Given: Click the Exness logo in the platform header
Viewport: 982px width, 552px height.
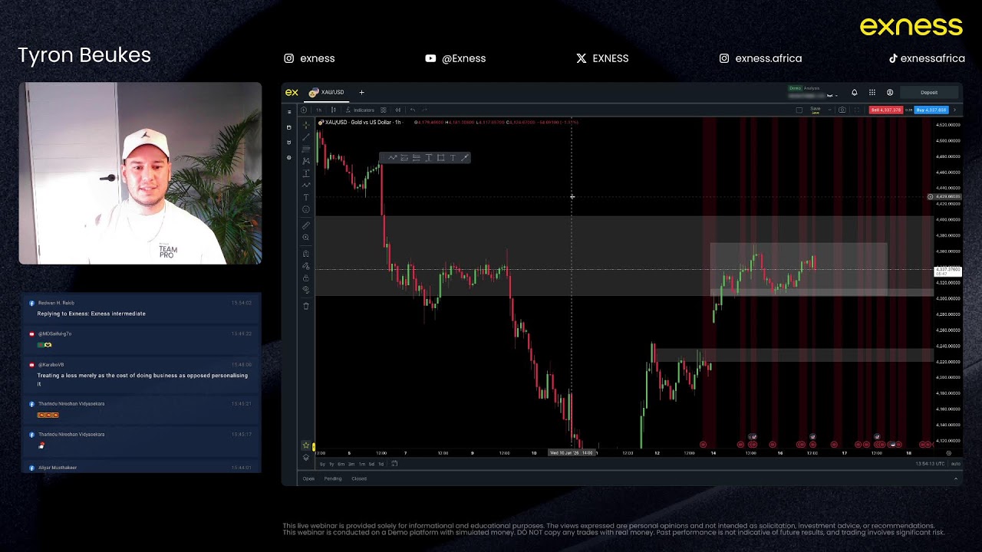Looking at the screenshot, I should click(x=292, y=92).
